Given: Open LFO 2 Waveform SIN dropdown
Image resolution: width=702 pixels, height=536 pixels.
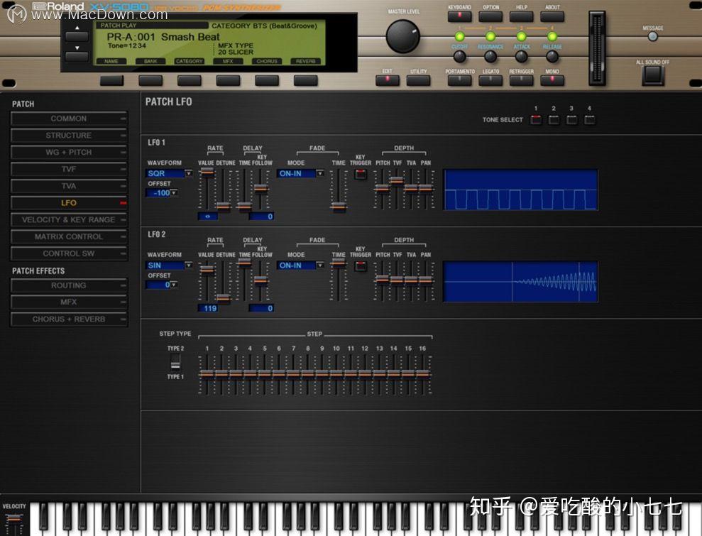Looking at the screenshot, I should click(169, 265).
